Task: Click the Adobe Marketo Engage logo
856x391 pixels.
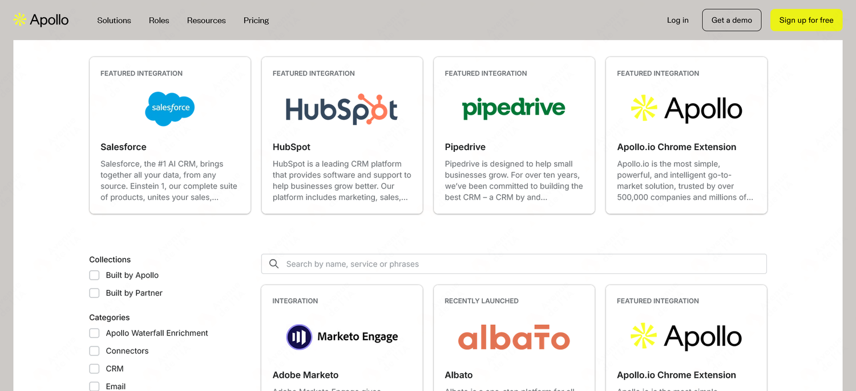Action: 342,337
